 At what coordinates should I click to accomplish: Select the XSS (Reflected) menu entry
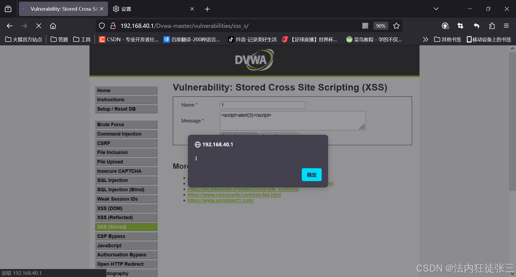click(x=126, y=217)
